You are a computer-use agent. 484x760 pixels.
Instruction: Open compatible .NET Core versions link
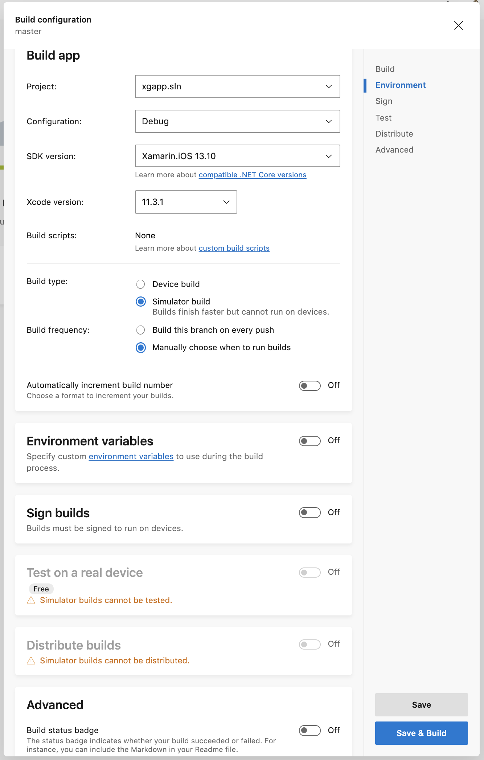coord(253,175)
